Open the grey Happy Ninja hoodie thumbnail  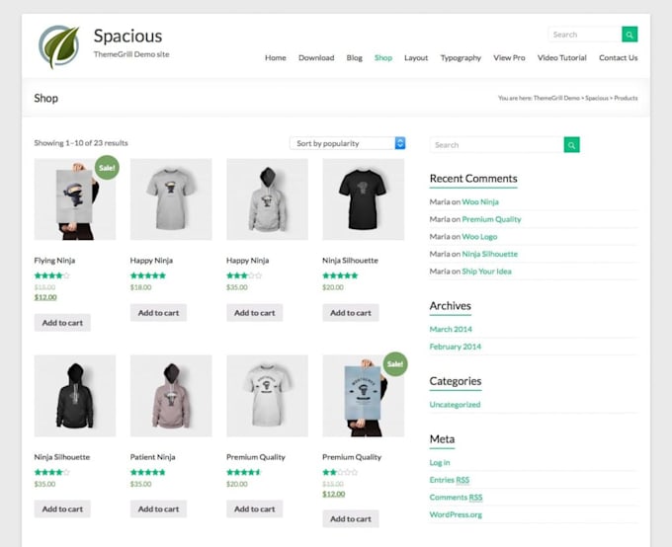267,199
